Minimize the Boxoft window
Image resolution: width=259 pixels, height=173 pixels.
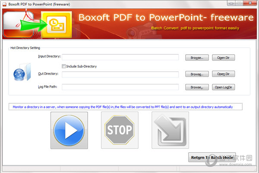tap(231, 3)
